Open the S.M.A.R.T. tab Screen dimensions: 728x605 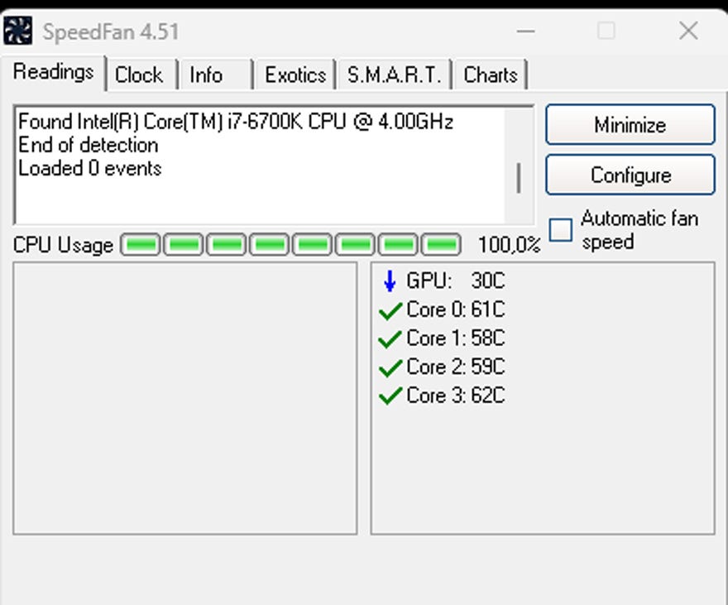point(394,75)
